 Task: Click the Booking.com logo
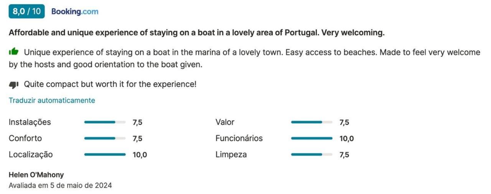point(75,12)
